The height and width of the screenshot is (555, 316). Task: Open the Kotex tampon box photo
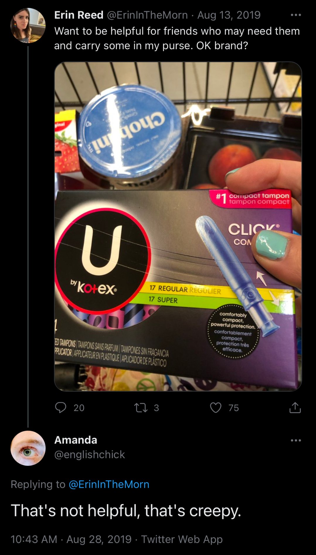pos(178,226)
